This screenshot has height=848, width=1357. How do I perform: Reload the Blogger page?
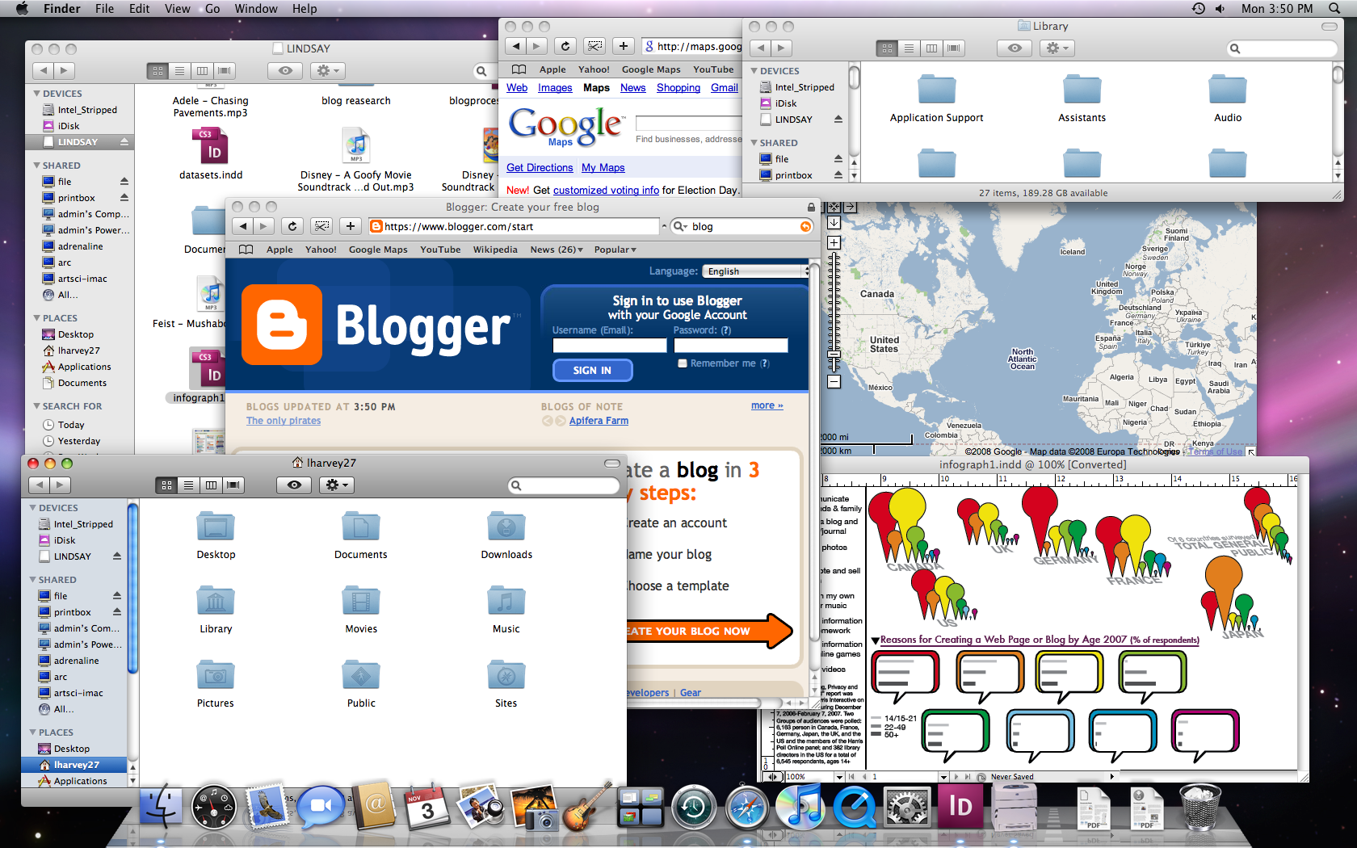(292, 227)
